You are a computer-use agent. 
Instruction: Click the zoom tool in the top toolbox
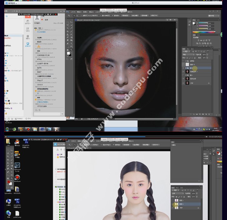pyautogui.click(x=71, y=50)
